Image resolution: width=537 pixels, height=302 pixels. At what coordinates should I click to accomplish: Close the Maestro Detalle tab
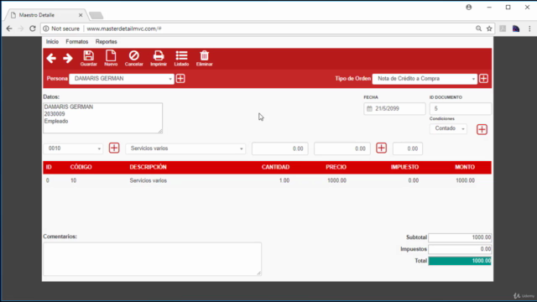[x=81, y=15]
